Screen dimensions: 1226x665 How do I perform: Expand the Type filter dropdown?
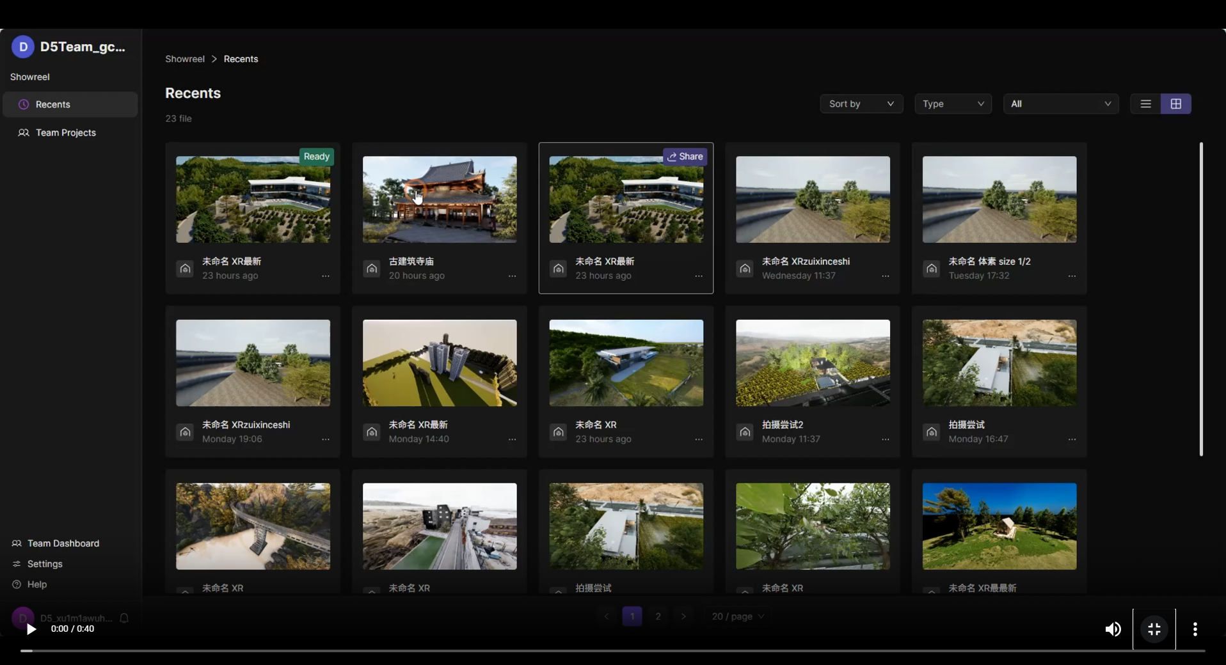point(953,104)
